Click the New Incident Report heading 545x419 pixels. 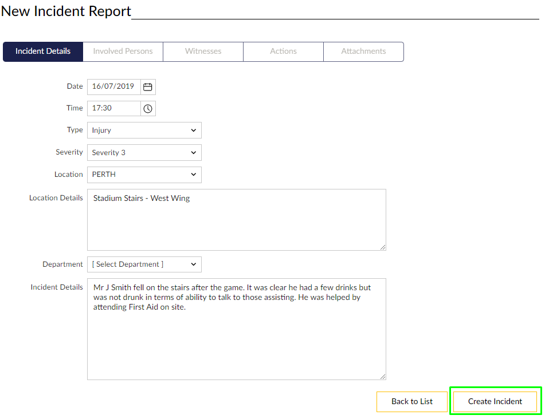click(66, 11)
